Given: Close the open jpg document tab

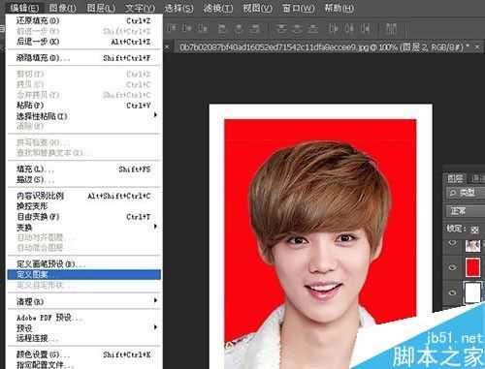Looking at the screenshot, I should coord(477,47).
